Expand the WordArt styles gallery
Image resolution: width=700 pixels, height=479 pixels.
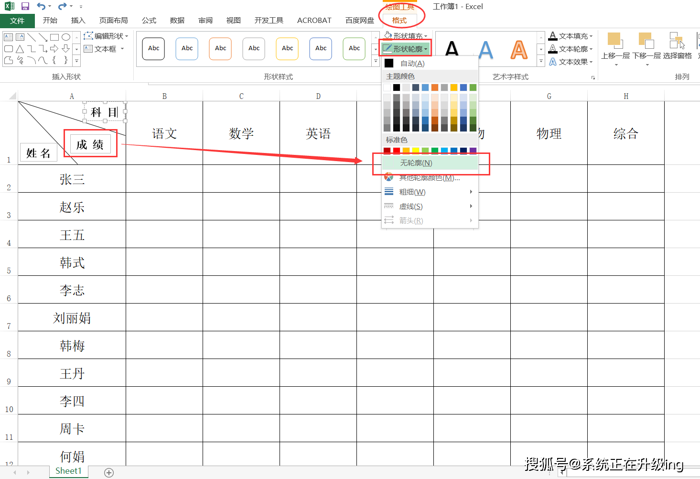click(541, 61)
